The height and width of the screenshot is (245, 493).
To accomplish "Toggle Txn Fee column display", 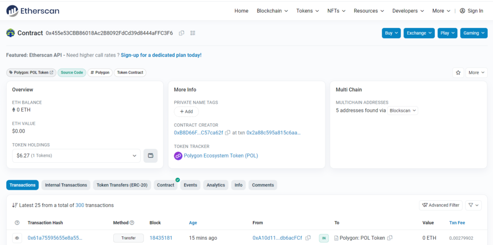I will coord(457,223).
